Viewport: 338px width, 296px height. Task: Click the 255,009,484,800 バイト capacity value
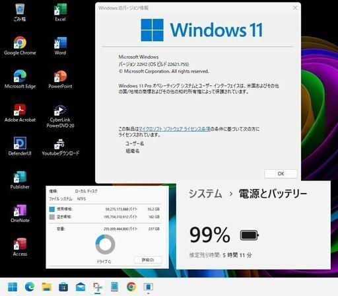pos(120,229)
